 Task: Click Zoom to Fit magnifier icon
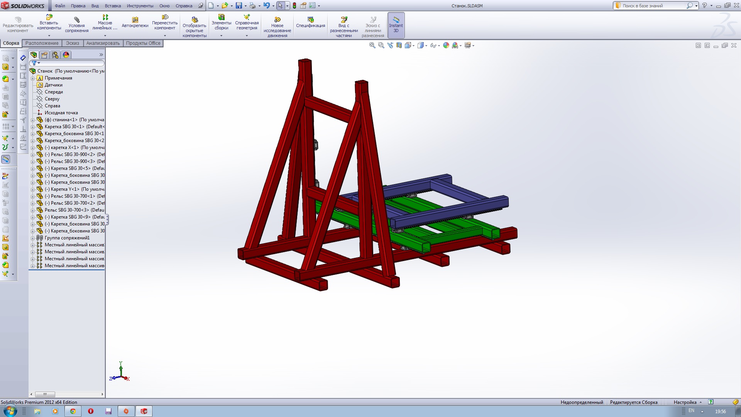click(x=372, y=45)
